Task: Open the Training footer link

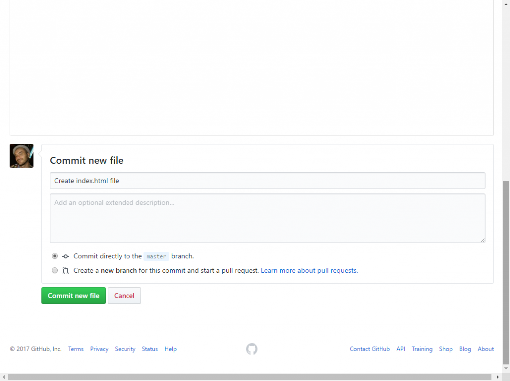Action: coord(422,349)
